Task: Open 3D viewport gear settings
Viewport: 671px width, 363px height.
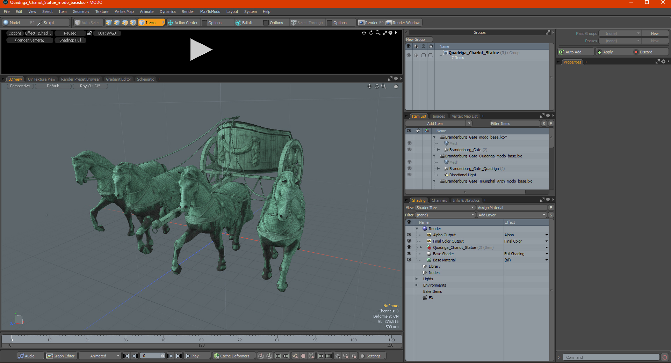Action: tap(396, 86)
